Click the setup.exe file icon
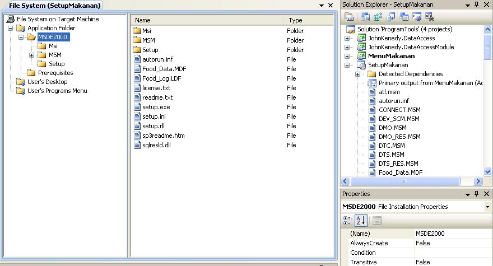Image resolution: width=493 pixels, height=266 pixels. tap(137, 107)
